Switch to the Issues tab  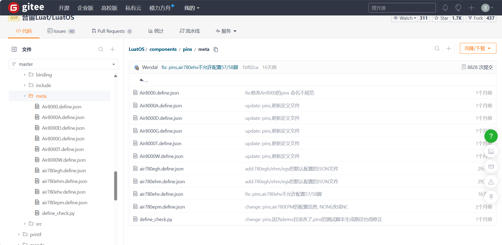pyautogui.click(x=61, y=31)
